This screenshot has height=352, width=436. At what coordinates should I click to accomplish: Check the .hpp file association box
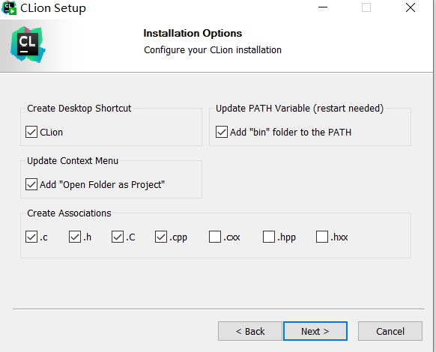(269, 237)
